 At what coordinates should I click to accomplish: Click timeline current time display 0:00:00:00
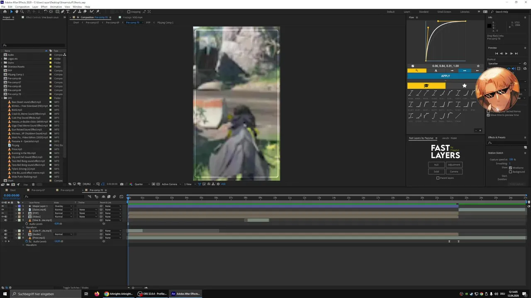[x=12, y=195]
